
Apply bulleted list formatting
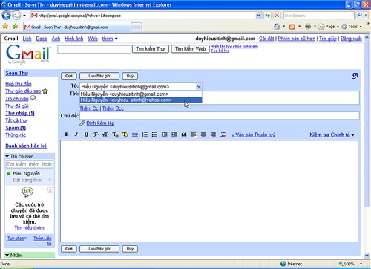pyautogui.click(x=154, y=134)
